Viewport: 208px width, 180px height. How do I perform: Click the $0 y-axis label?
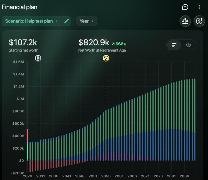tap(22, 161)
